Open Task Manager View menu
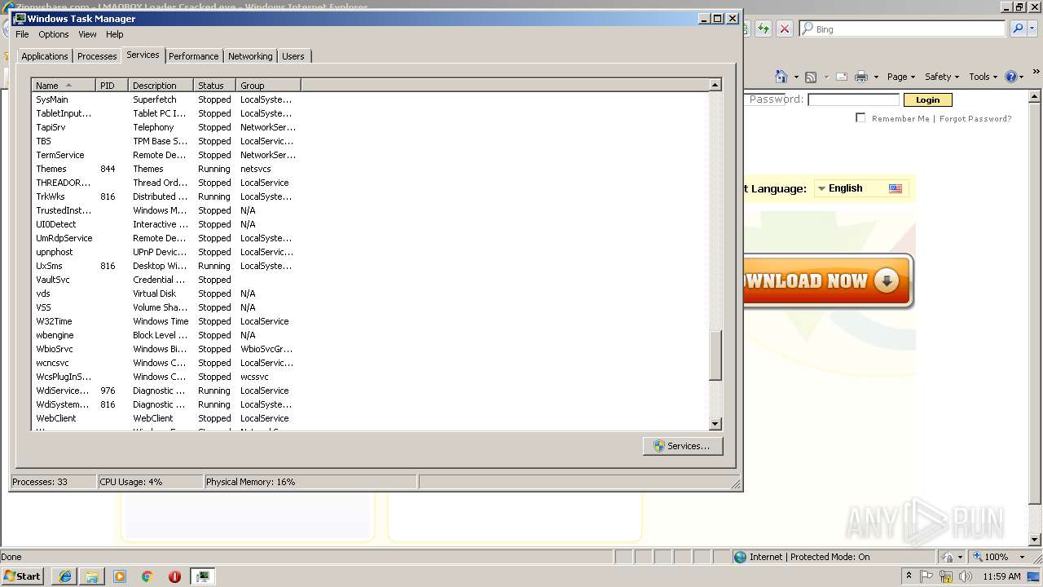 tap(87, 34)
